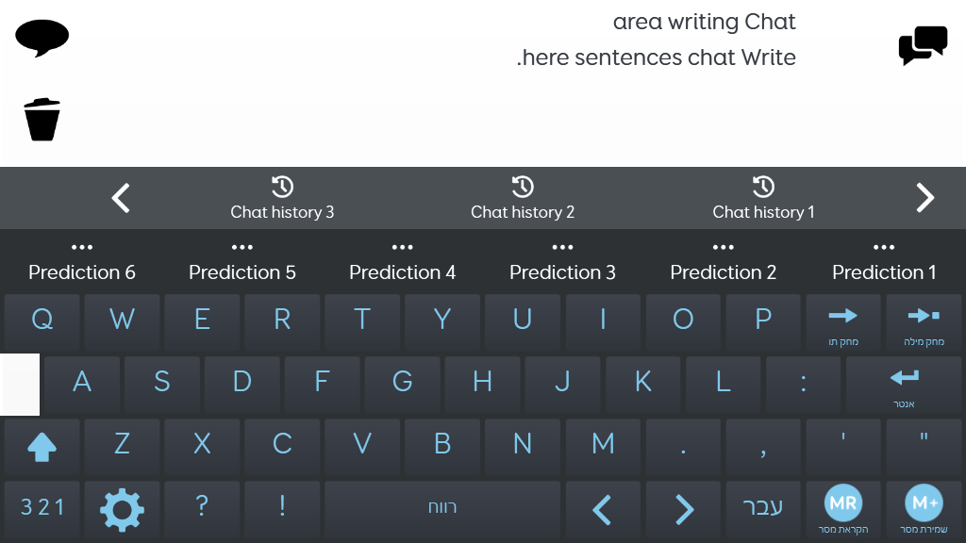The image size is (966, 543).
Task: Choose Prediction 3 suggestion
Action: [x=562, y=263]
